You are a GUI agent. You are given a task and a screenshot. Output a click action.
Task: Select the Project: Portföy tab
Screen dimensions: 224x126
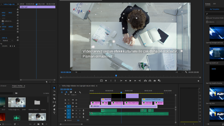[17, 86]
